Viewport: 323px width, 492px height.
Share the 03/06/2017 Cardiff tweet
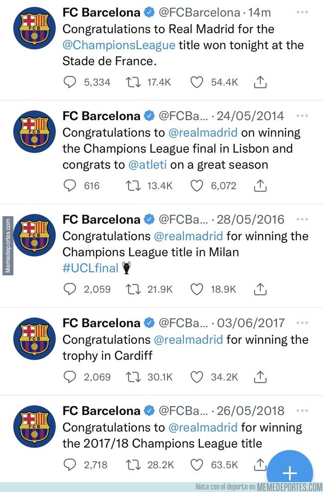coord(260,377)
